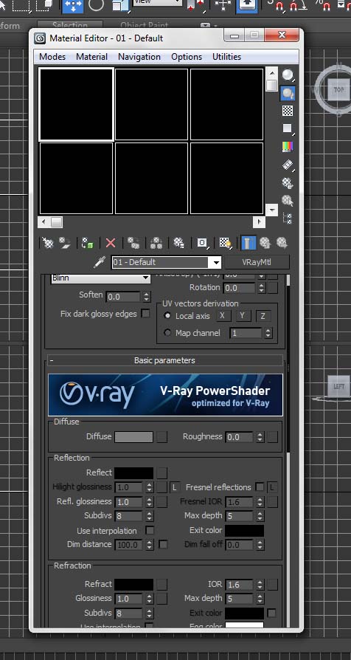This screenshot has height=660, width=351.
Task: Enable the Dim distance checkbox
Action: click(x=163, y=544)
